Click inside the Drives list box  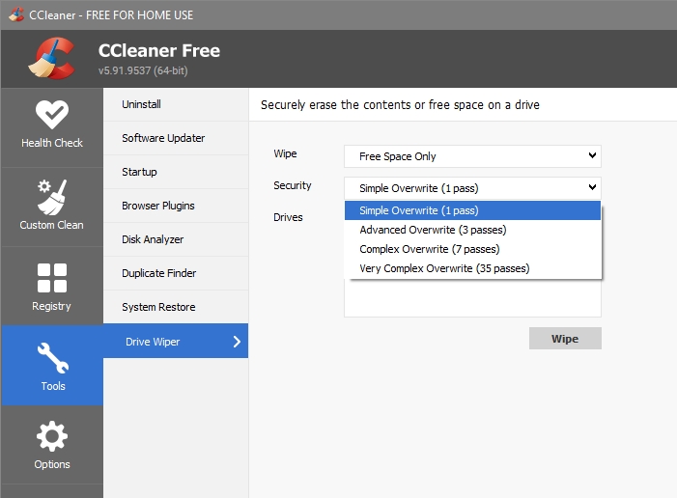pos(472,298)
